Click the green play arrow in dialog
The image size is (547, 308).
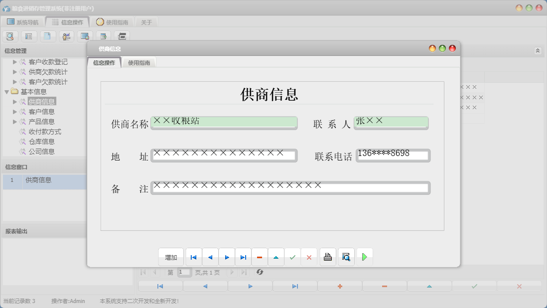[365, 257]
